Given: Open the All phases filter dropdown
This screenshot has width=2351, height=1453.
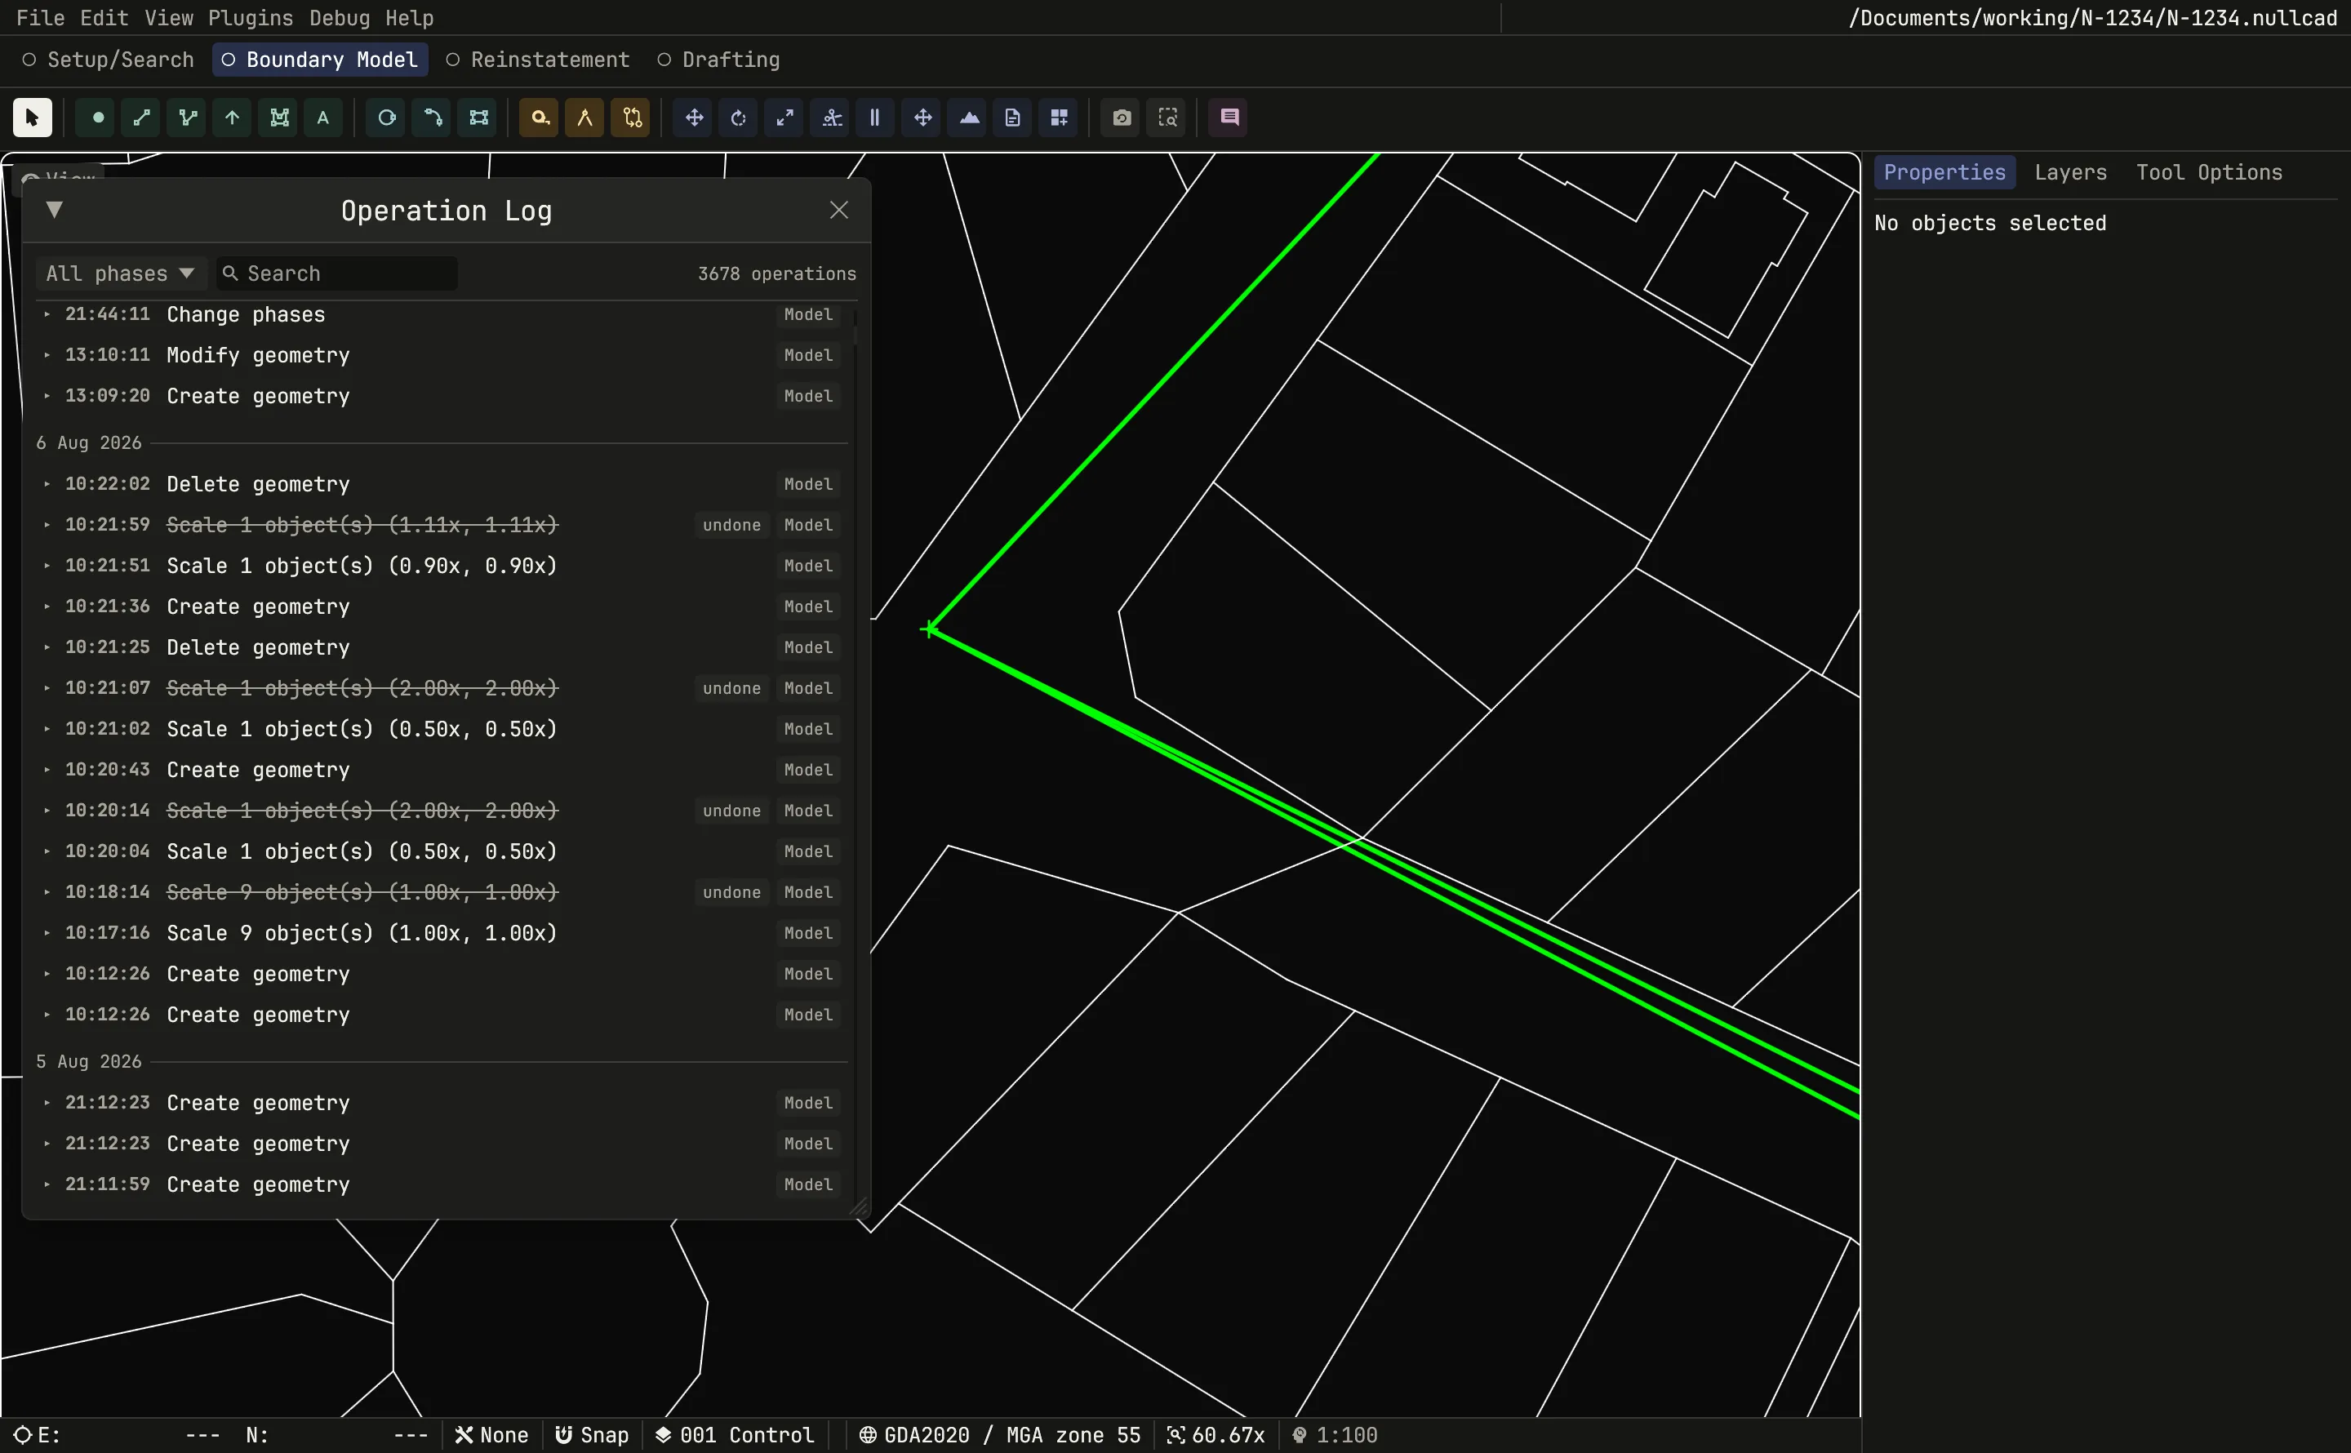Looking at the screenshot, I should [x=120, y=274].
